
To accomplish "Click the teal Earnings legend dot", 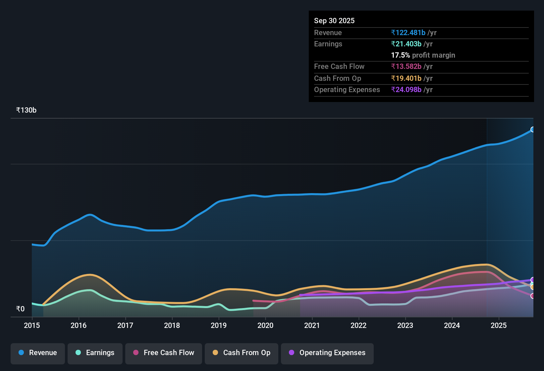I will point(78,353).
